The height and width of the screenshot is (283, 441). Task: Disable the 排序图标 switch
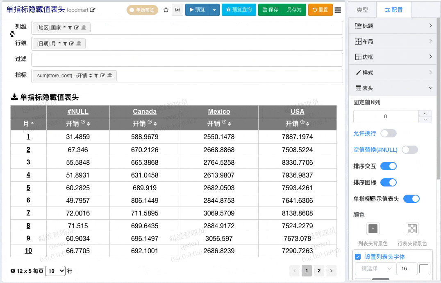click(x=389, y=182)
